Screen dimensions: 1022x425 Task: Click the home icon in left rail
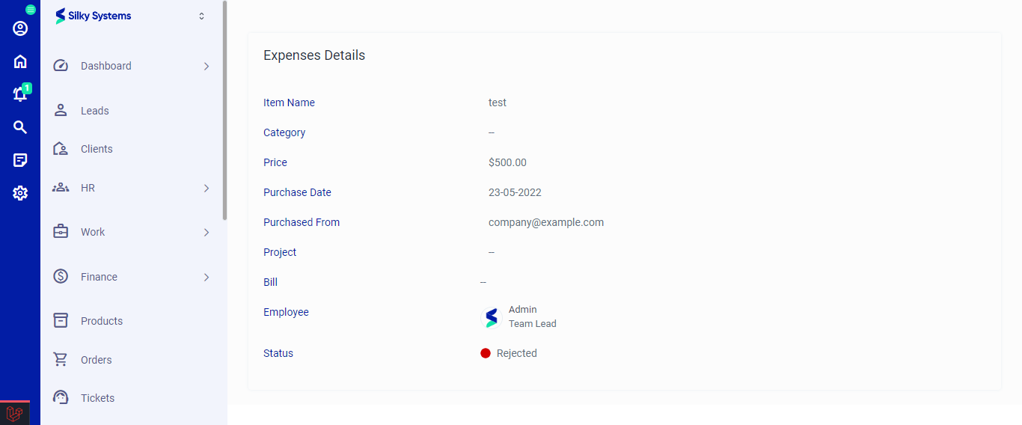click(x=20, y=61)
